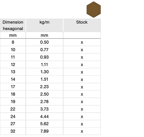
Task: Click the mm unit under kg/m
Action: 44,35
